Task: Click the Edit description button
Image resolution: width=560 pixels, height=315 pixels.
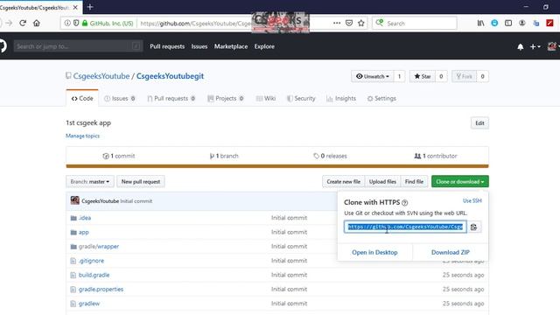Action: [x=479, y=123]
